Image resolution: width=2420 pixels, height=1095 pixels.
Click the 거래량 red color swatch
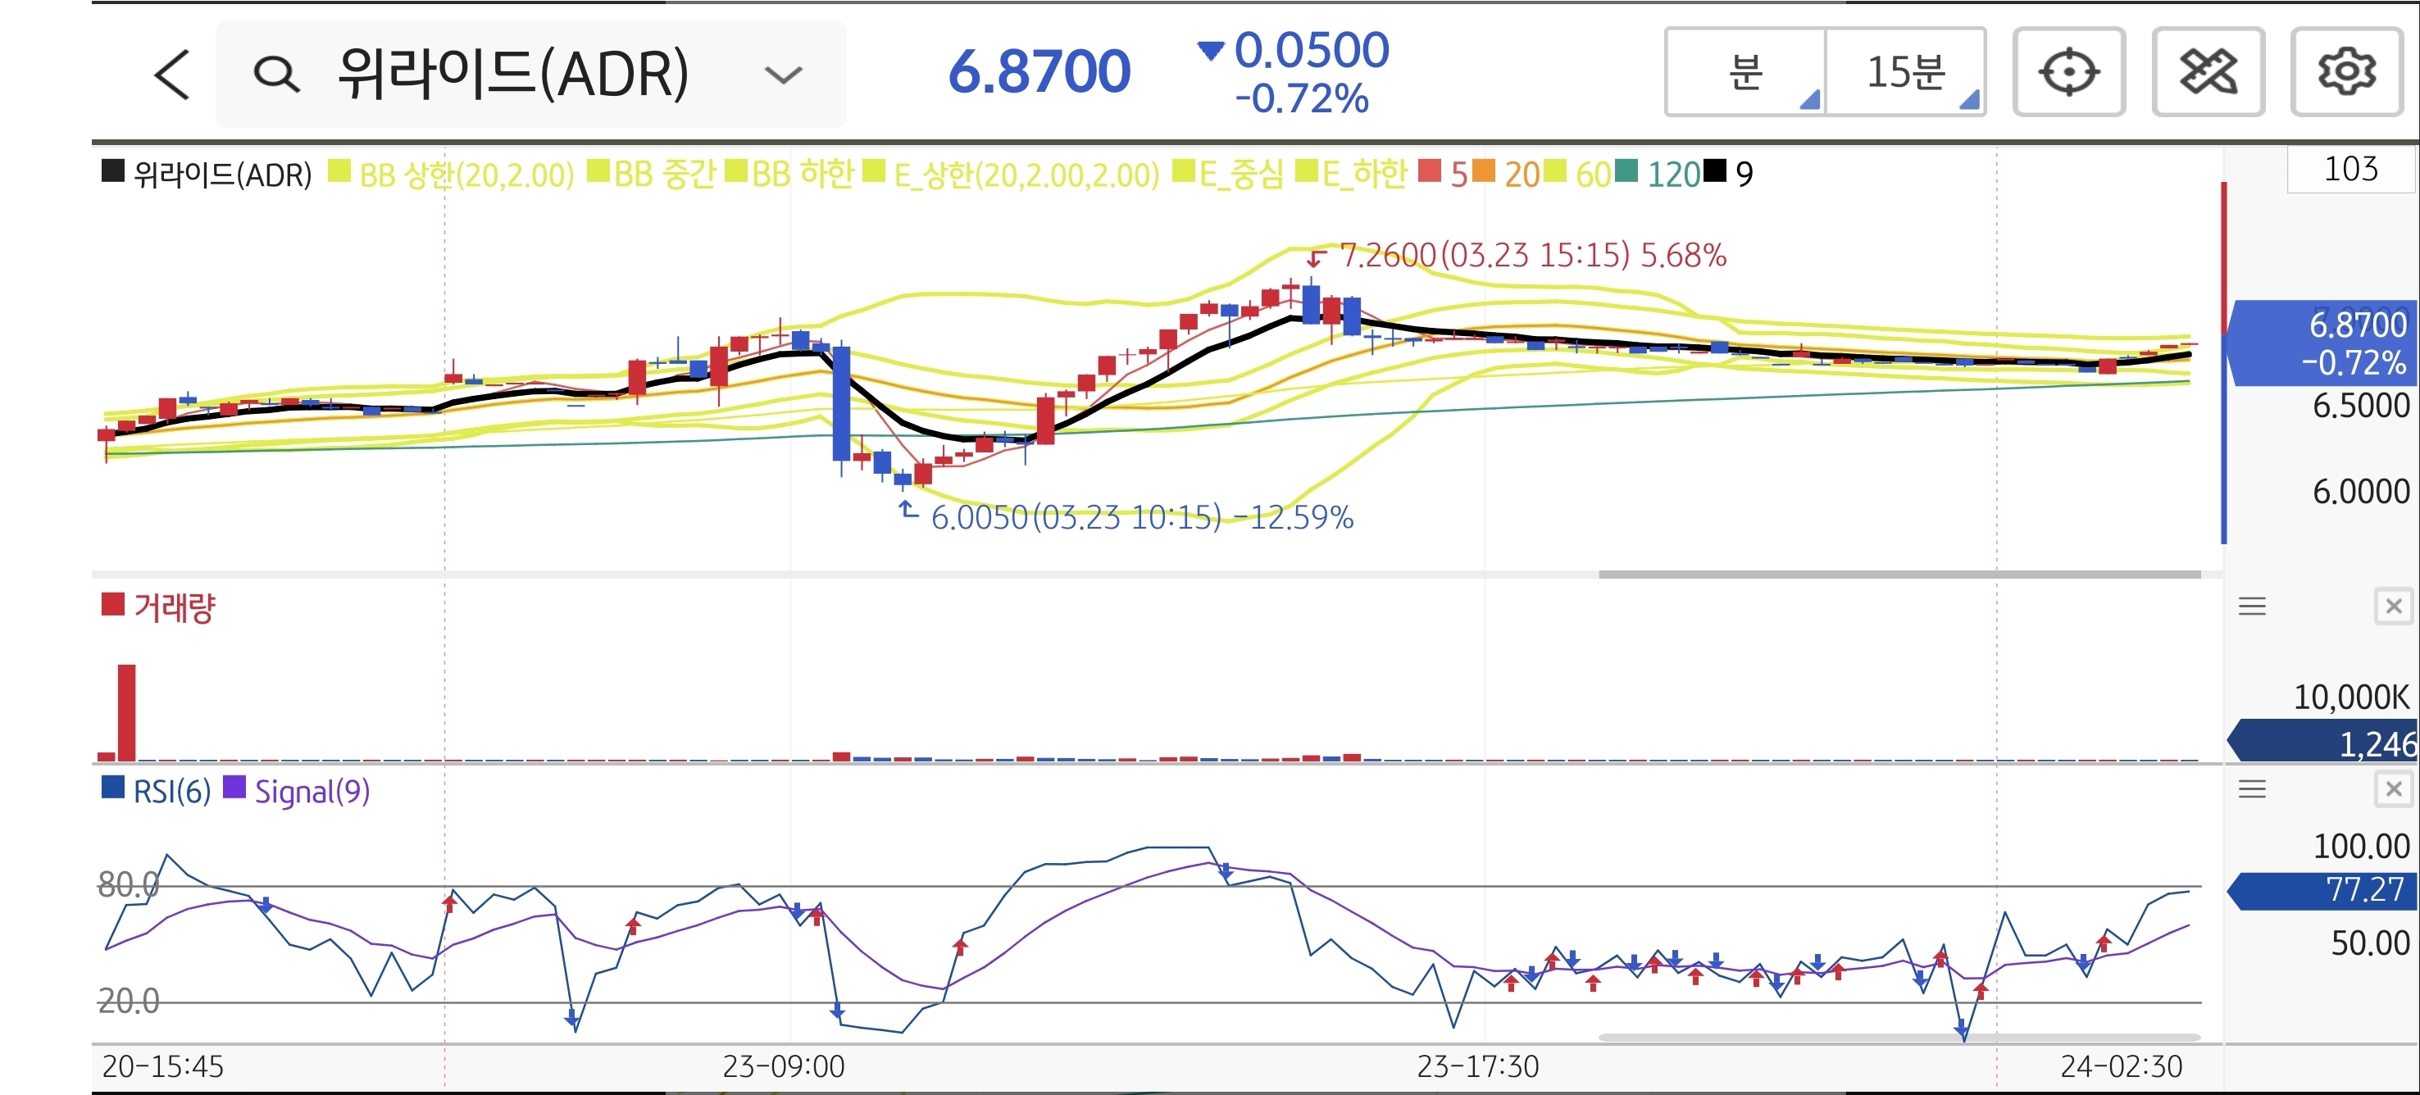113,604
